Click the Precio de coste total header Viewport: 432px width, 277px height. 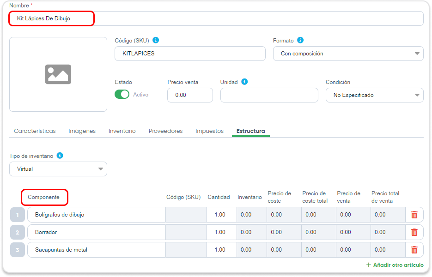(315, 197)
